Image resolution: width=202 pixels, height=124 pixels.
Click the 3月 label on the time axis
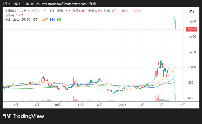click(x=161, y=105)
